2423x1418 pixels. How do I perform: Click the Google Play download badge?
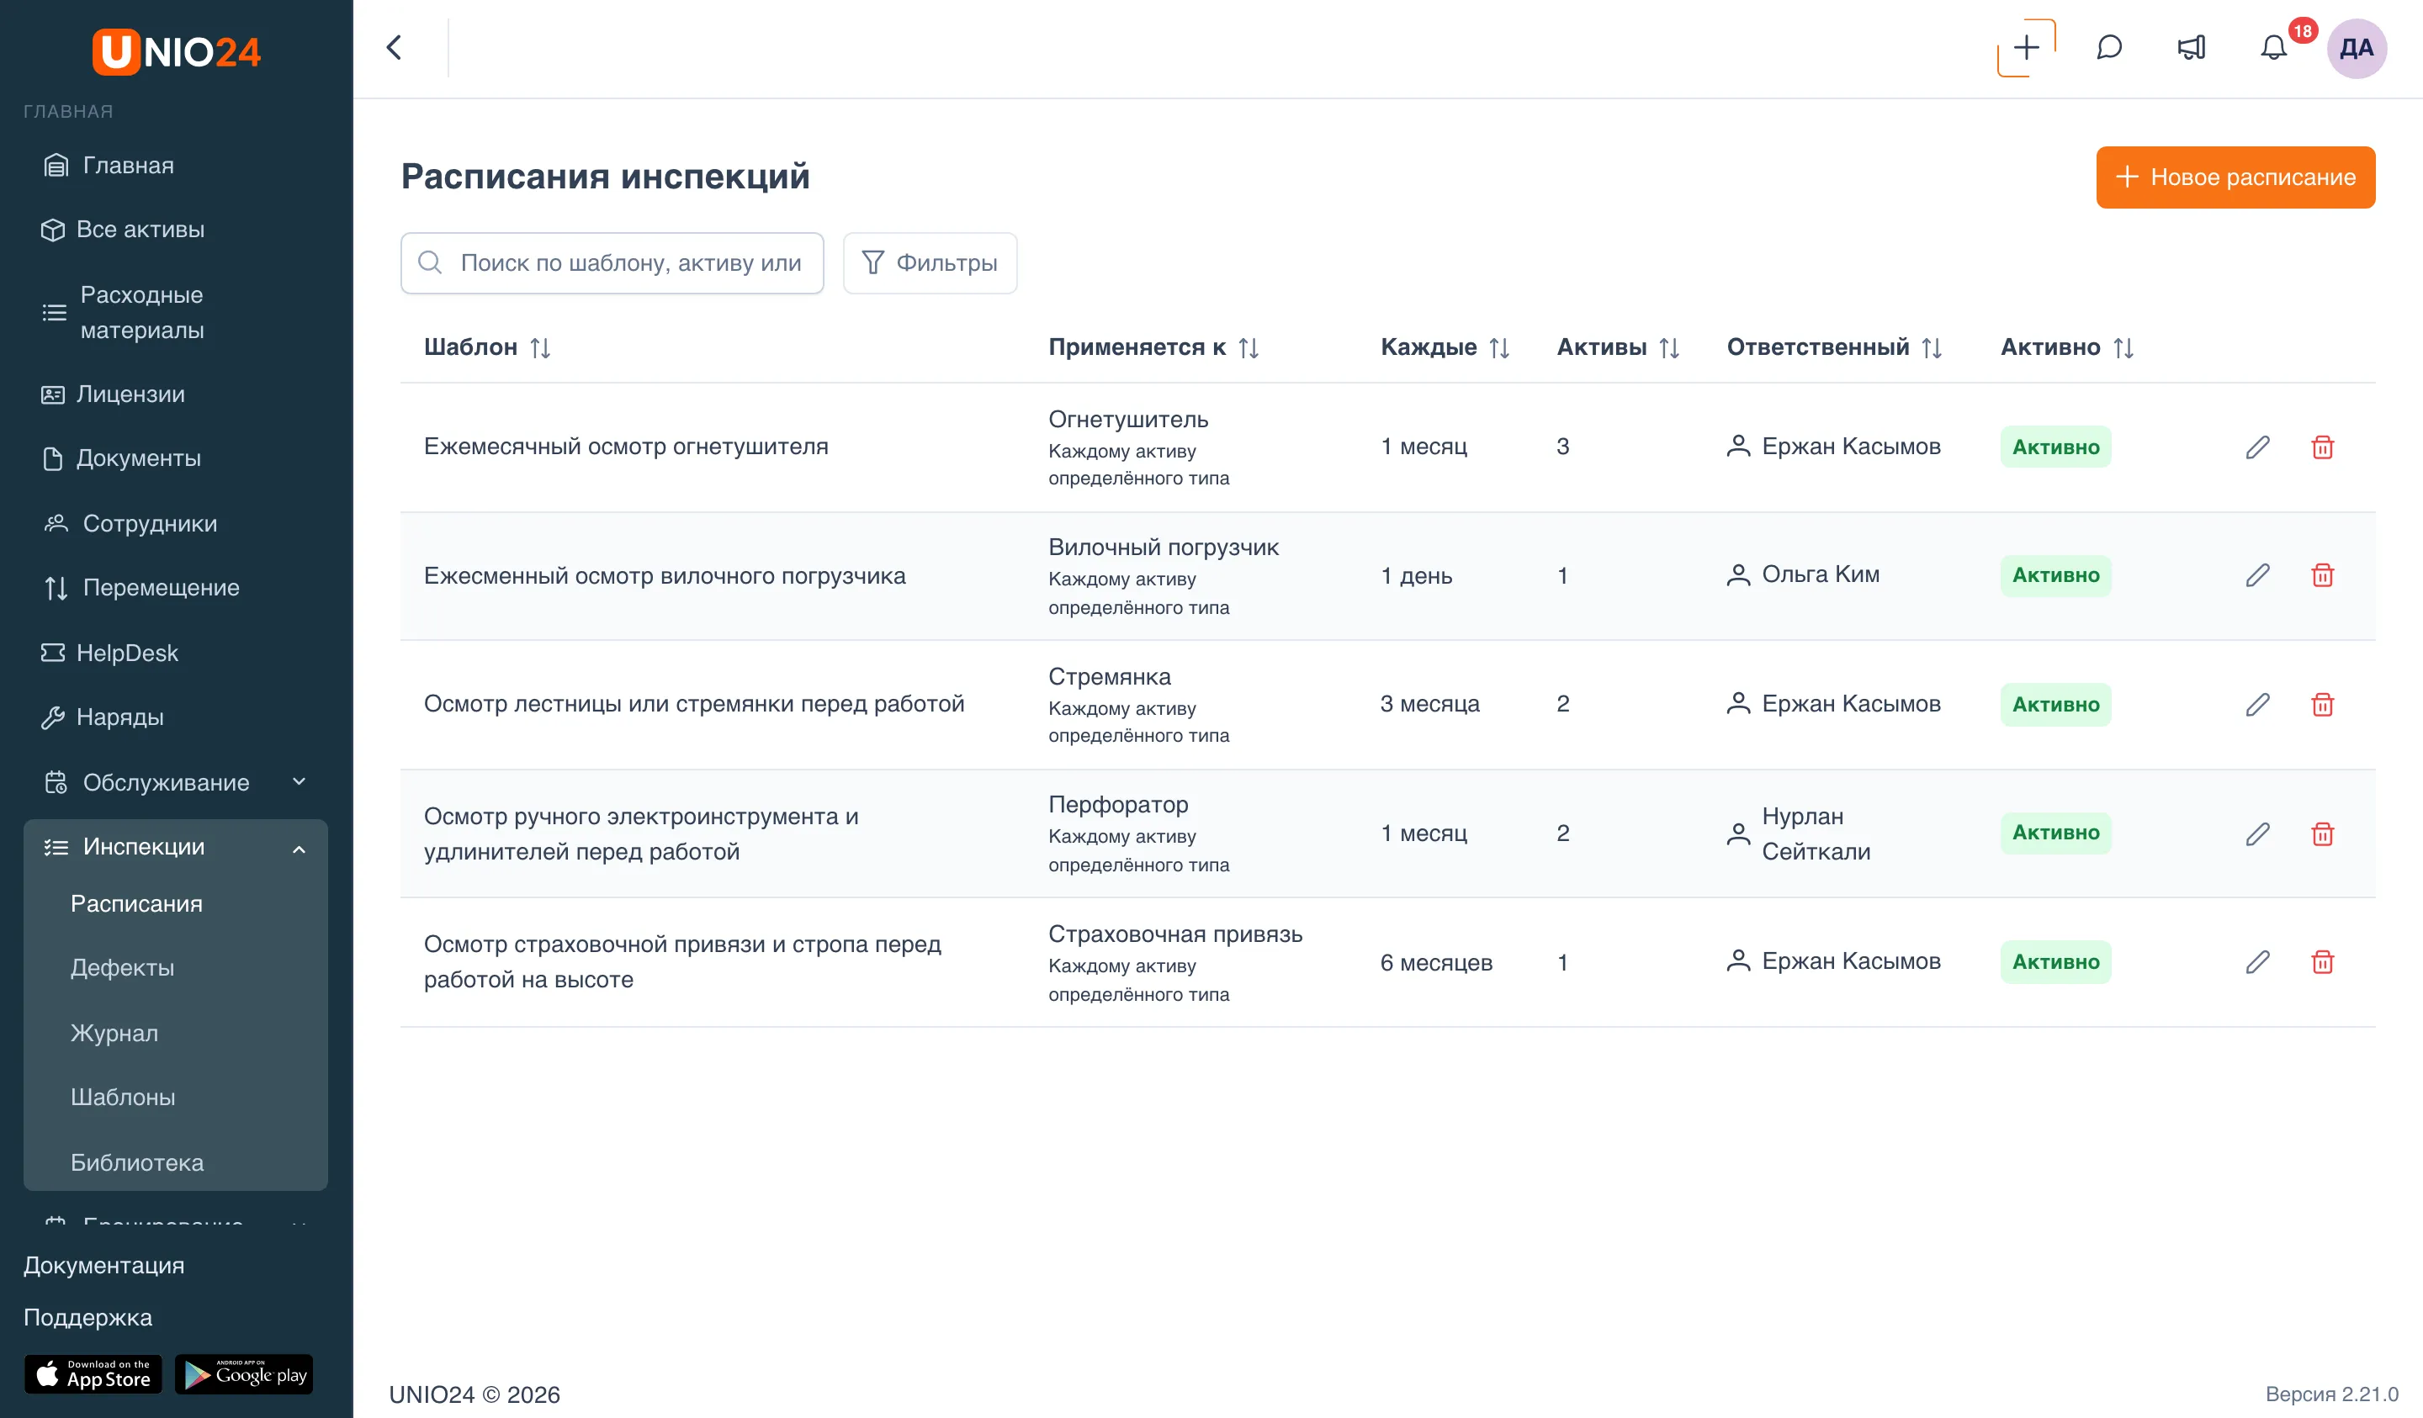pyautogui.click(x=244, y=1375)
